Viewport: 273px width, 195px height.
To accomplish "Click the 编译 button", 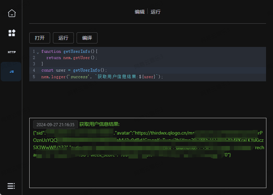I will click(x=87, y=38).
